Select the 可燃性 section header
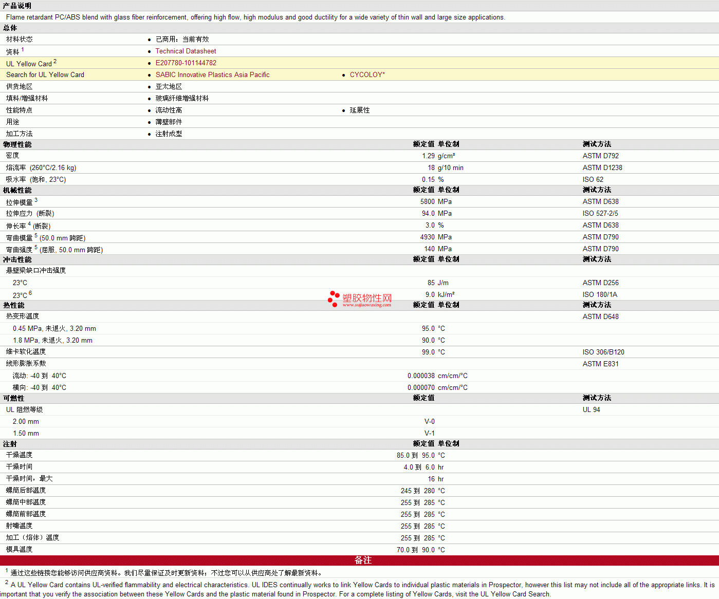Viewport: 719px width, 599px height. coord(14,398)
